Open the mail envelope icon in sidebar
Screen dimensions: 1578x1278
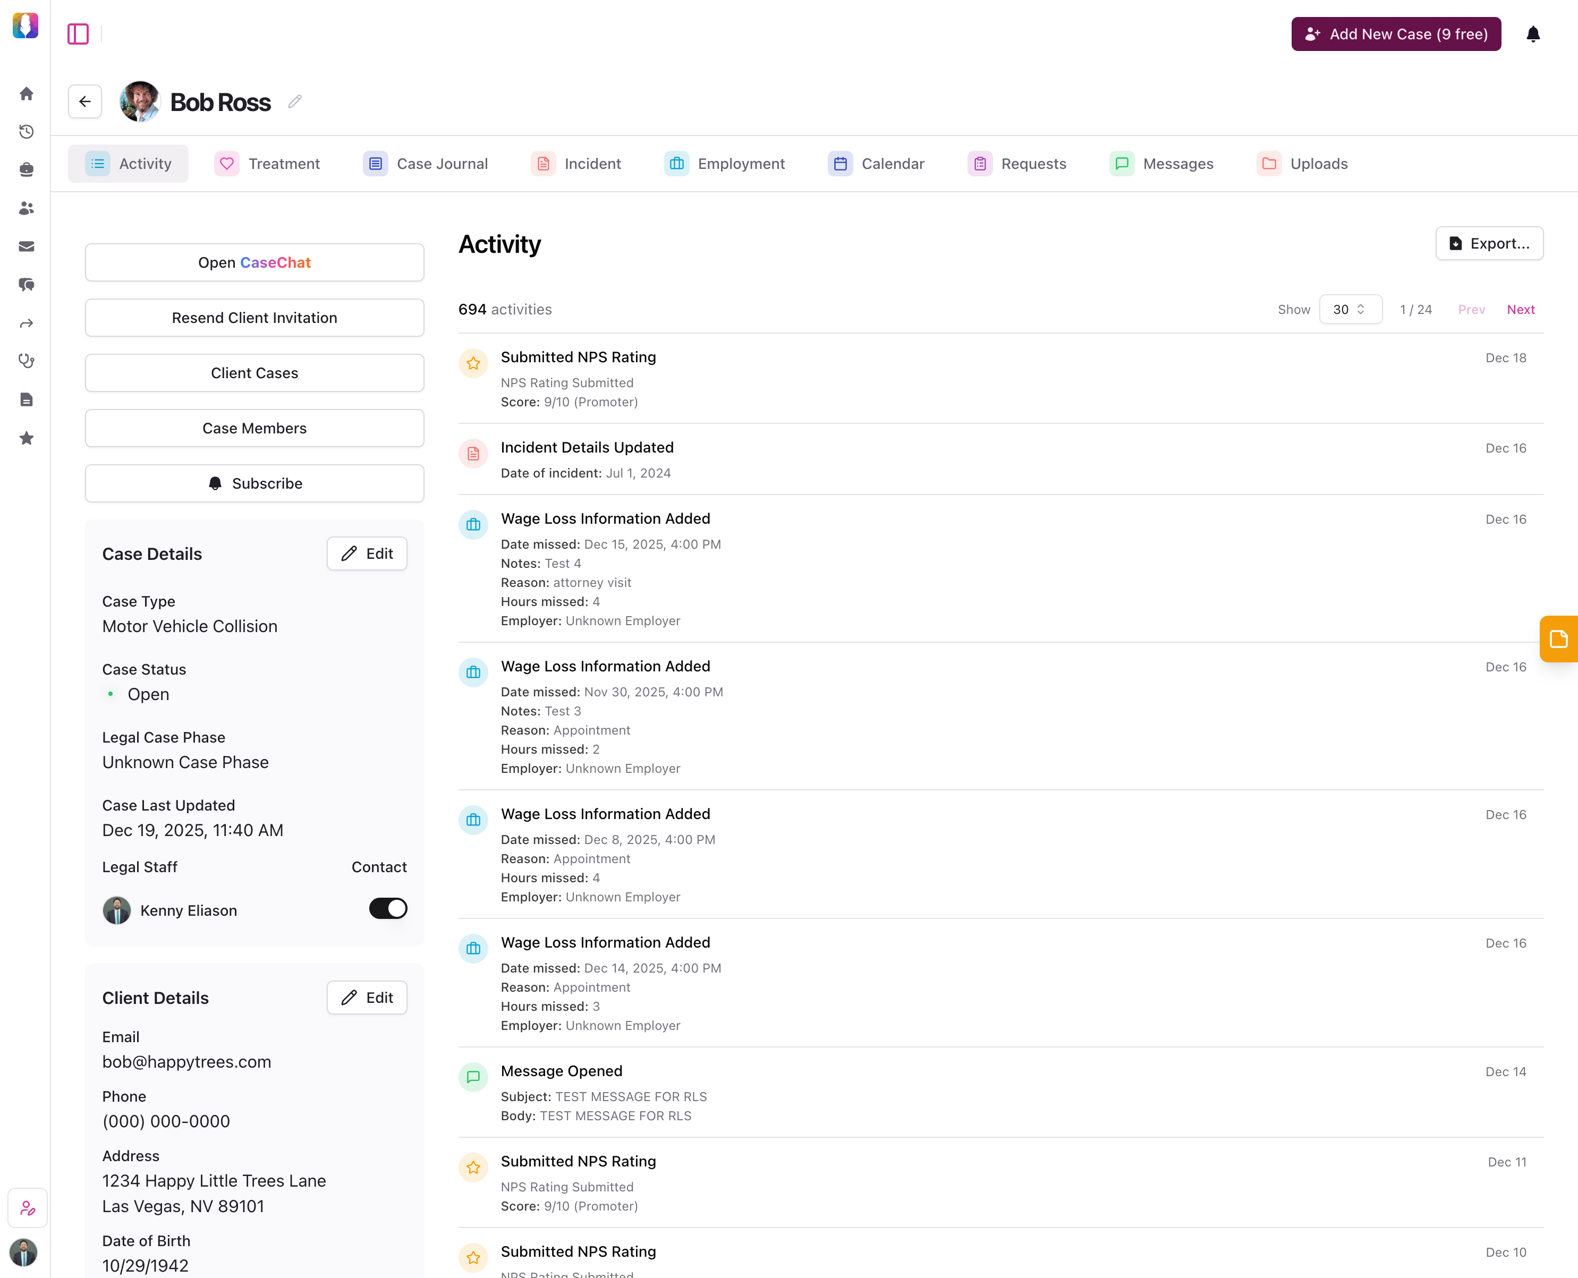pos(27,246)
